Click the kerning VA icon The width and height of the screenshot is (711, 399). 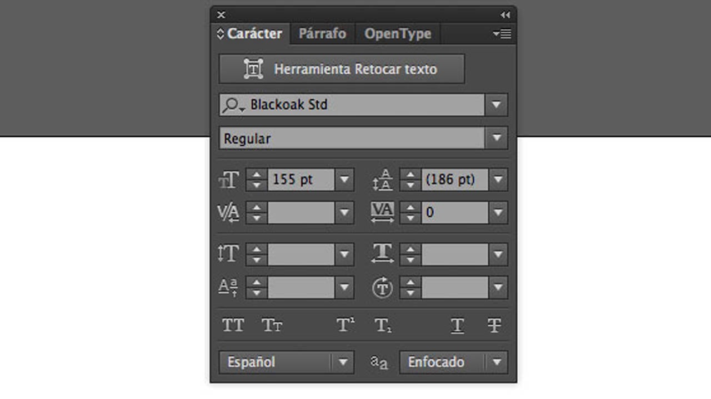(228, 212)
